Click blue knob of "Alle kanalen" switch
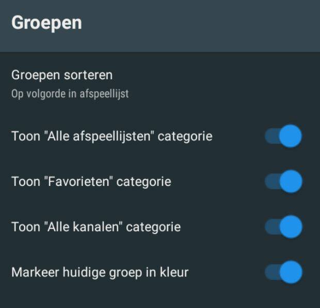Viewport: 320px width, 308px height. point(291,227)
